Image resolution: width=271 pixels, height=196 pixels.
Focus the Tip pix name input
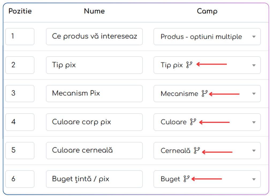point(94,65)
